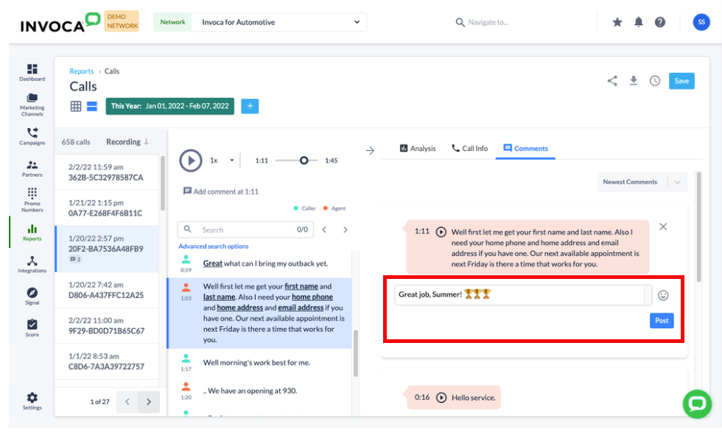The image size is (722, 432).
Task: Open notifications bell
Action: click(x=638, y=22)
